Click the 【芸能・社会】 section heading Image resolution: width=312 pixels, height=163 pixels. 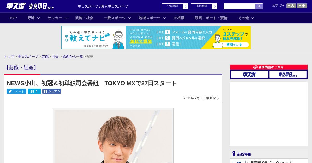tap(21, 68)
